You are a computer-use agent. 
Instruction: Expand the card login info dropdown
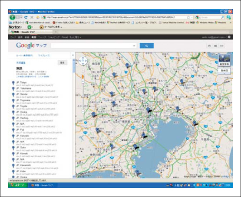(61, 27)
